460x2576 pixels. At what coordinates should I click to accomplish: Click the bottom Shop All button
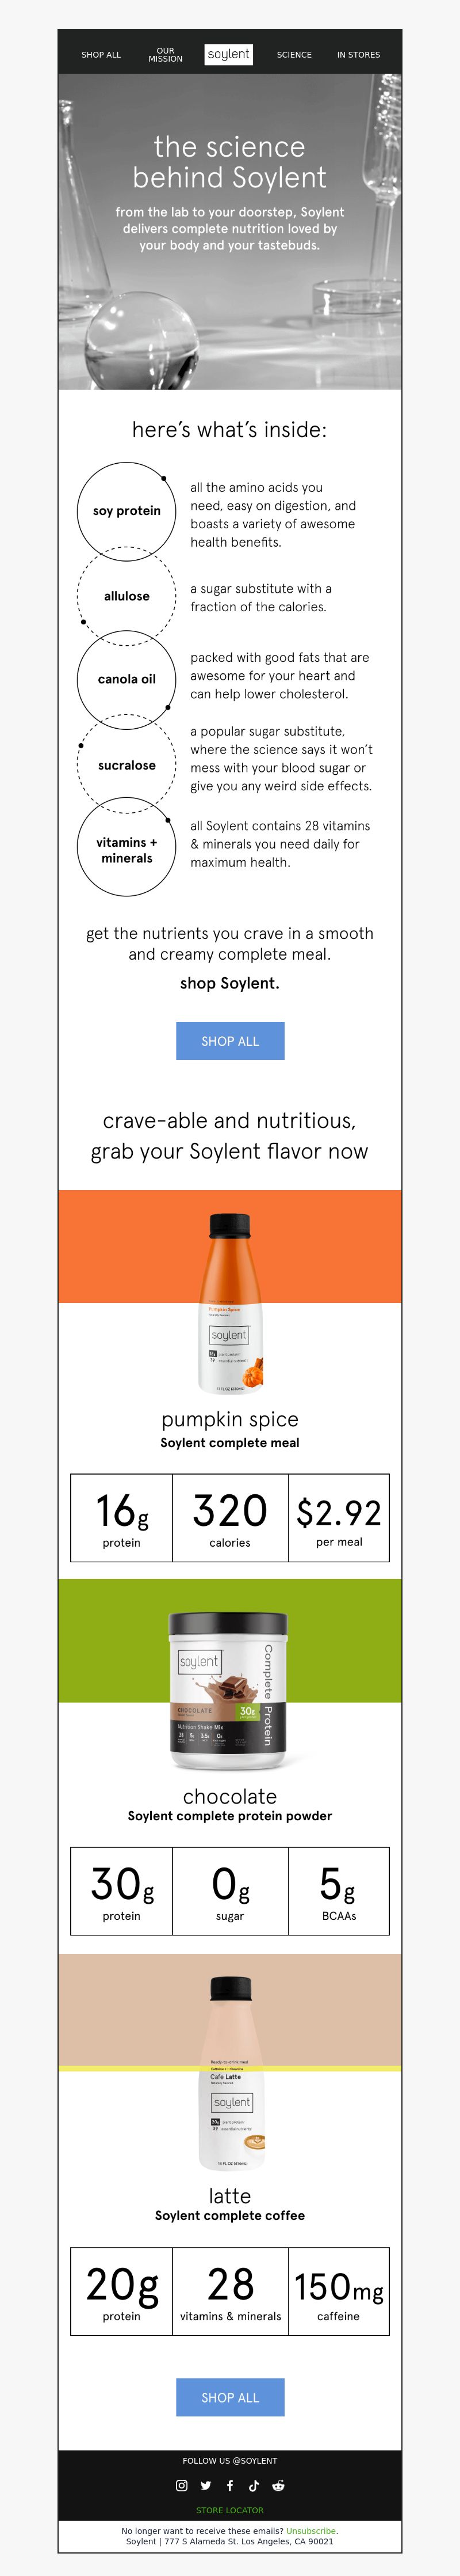point(231,2397)
